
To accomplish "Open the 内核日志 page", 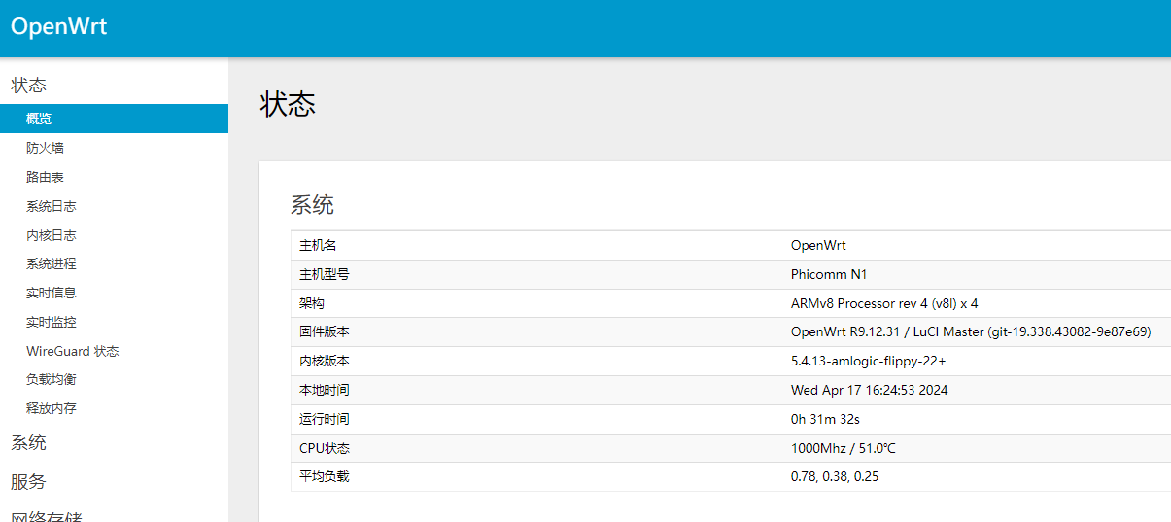I will 52,235.
